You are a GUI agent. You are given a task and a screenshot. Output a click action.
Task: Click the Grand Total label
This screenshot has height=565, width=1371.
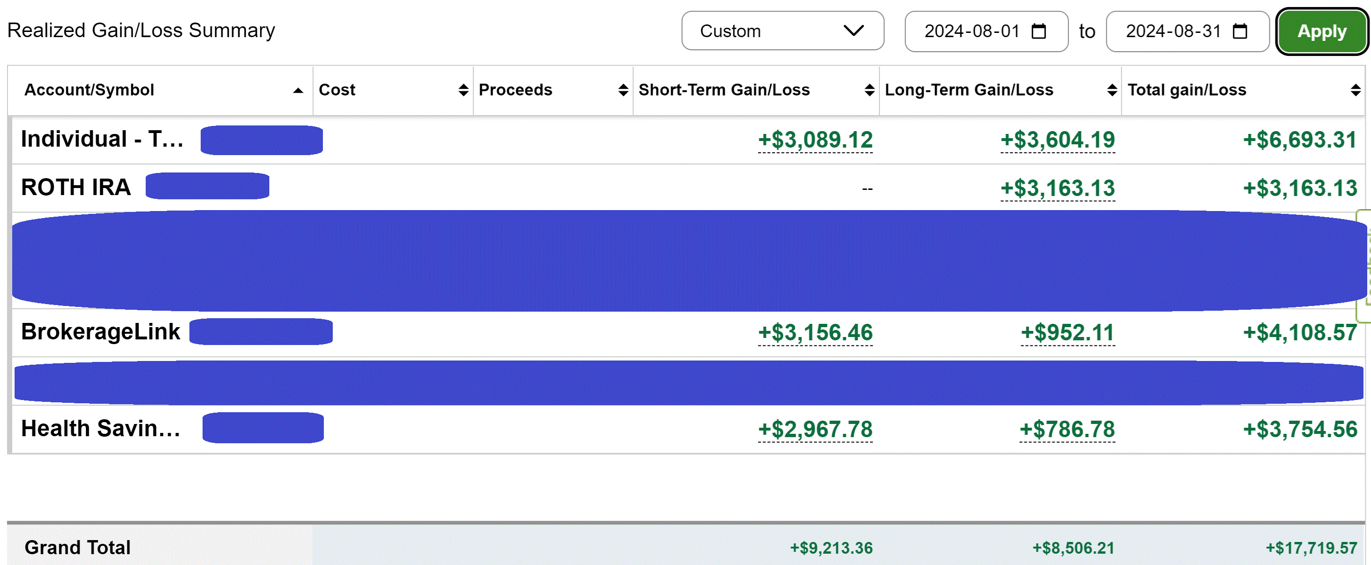coord(78,548)
